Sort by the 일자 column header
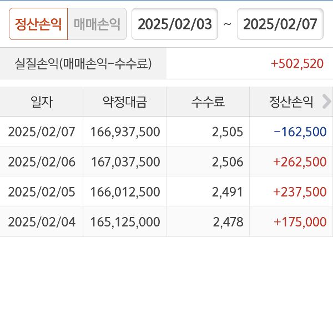Image resolution: width=333 pixels, height=333 pixels. point(42,102)
